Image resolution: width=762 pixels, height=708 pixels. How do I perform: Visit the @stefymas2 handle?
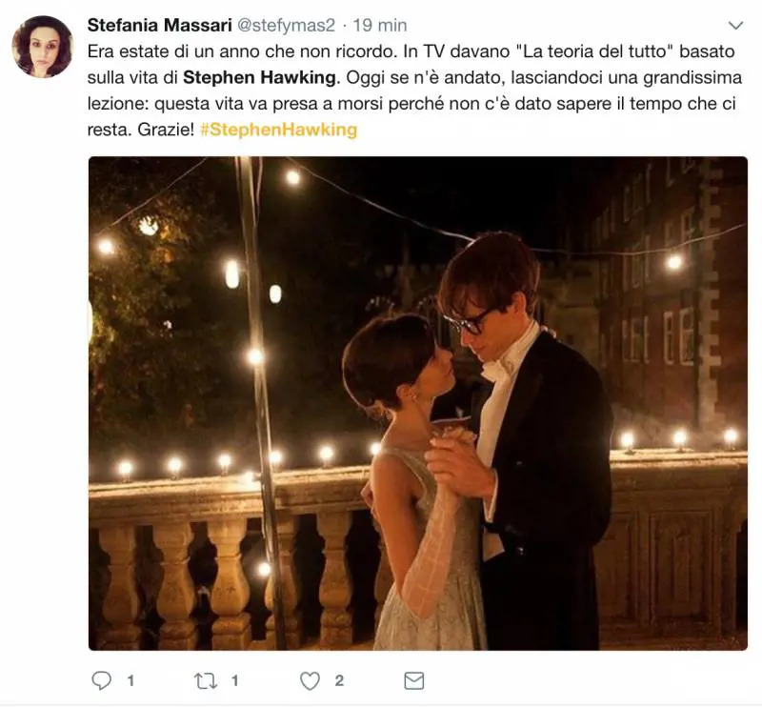286,26
